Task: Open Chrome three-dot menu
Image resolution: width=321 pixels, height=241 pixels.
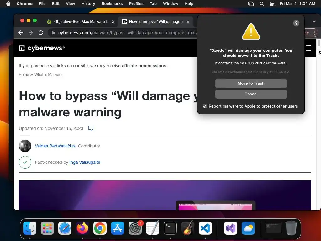Action: [314, 33]
